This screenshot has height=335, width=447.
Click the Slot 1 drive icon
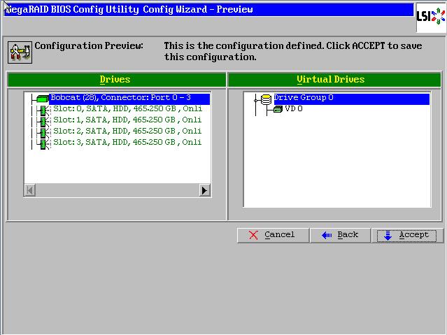coord(44,121)
